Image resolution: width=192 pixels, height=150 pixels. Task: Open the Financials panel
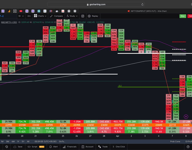(x=69, y=147)
